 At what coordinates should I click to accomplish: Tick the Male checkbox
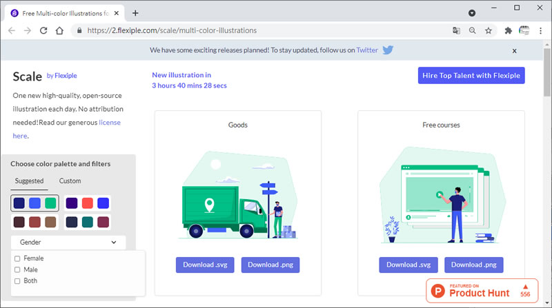[17, 270]
